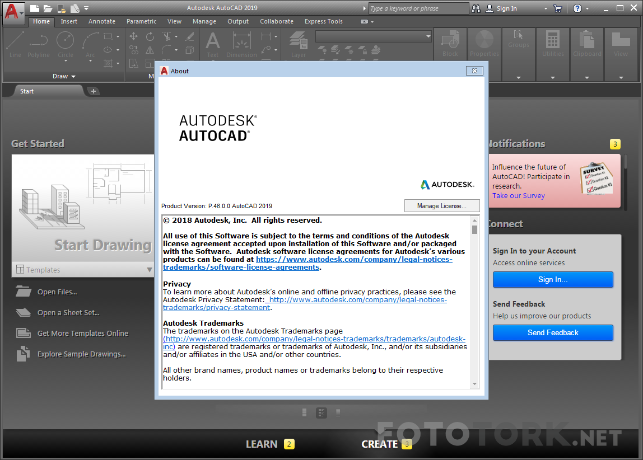Click the Start Drawing thumbnail
The width and height of the screenshot is (643, 460).
[x=83, y=208]
